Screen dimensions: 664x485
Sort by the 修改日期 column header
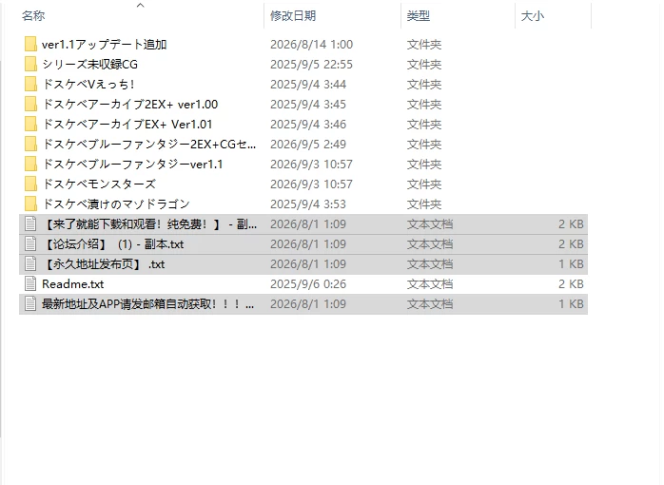[x=293, y=15]
